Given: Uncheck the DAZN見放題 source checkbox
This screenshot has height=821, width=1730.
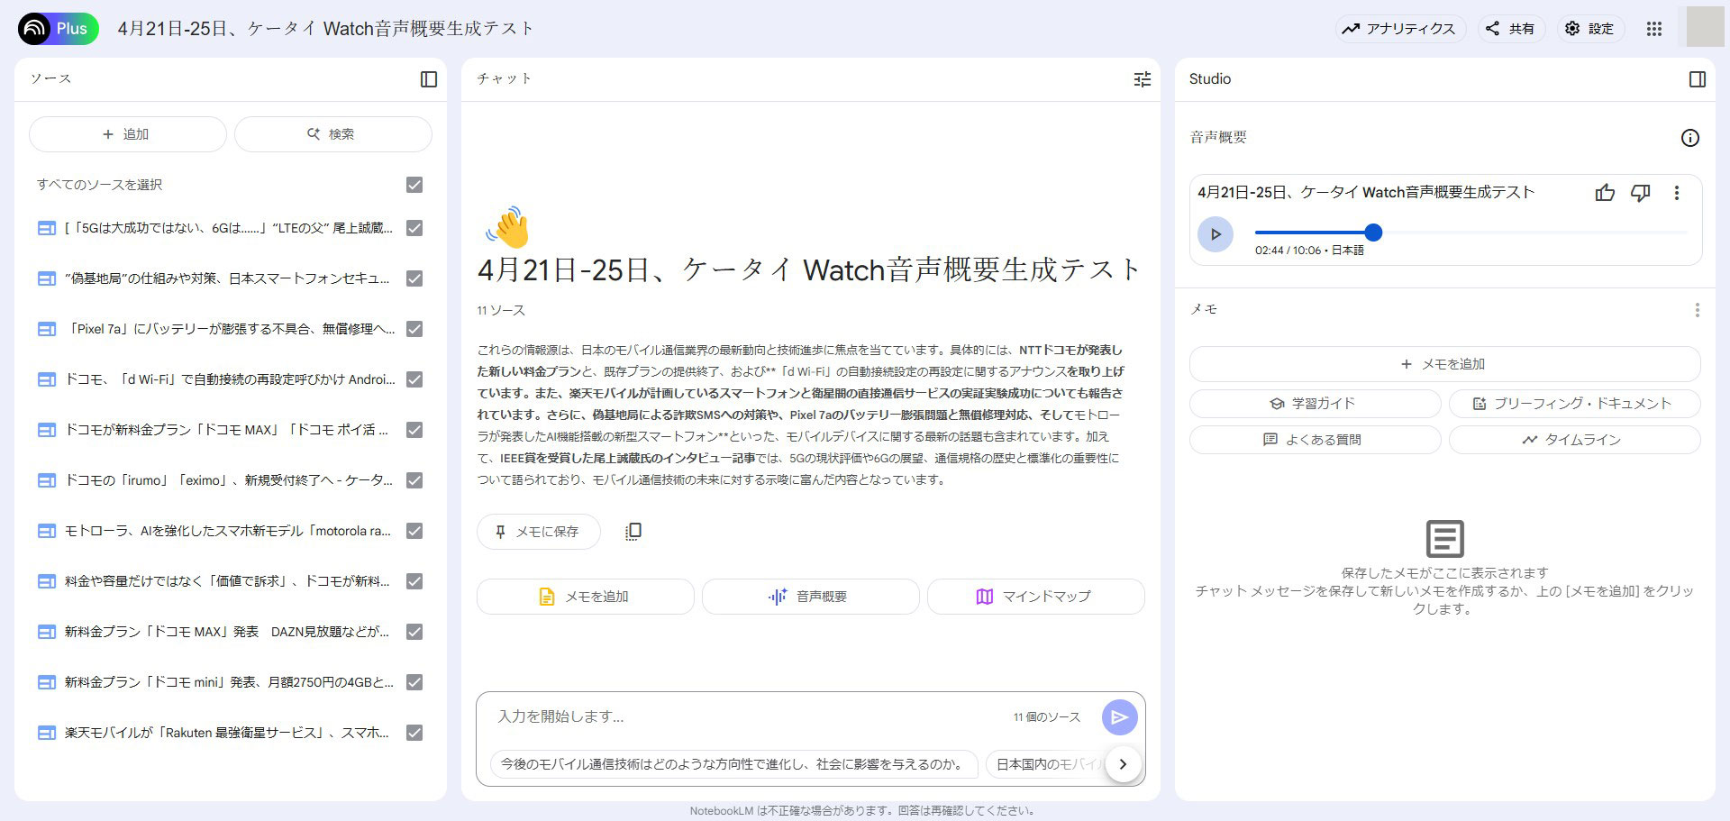Looking at the screenshot, I should point(414,632).
